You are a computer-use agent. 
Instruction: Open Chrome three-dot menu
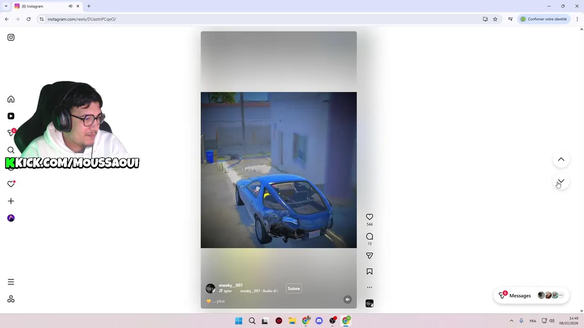coord(577,19)
